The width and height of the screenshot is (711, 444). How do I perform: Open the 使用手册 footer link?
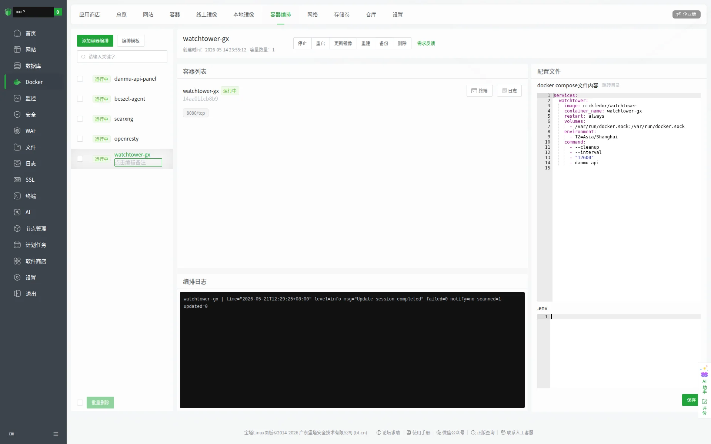418,433
